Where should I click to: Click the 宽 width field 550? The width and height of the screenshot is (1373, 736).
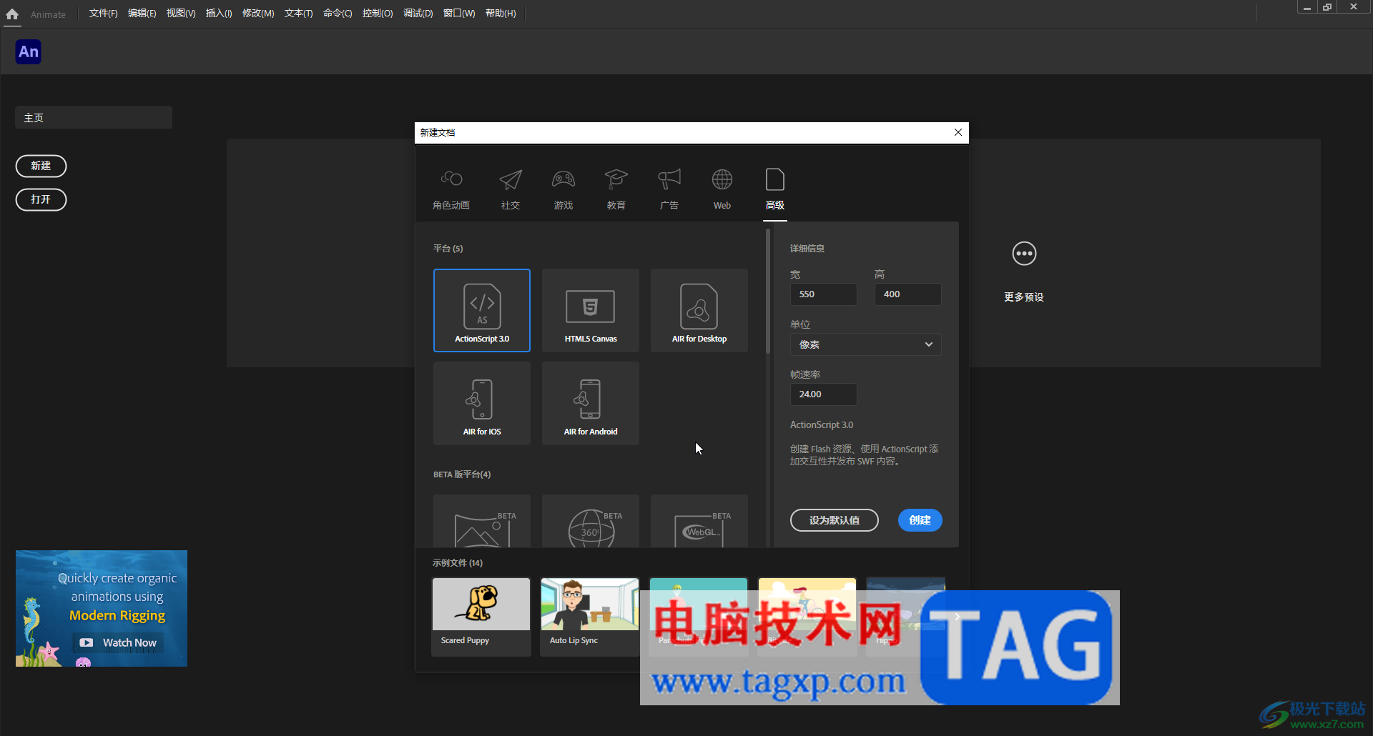pyautogui.click(x=823, y=294)
